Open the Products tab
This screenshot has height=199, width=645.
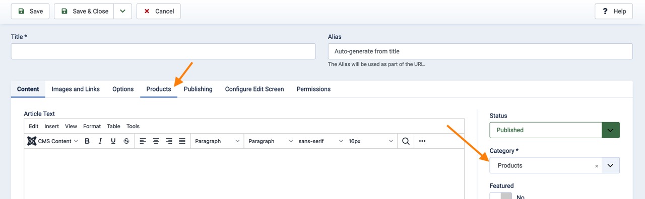click(159, 89)
